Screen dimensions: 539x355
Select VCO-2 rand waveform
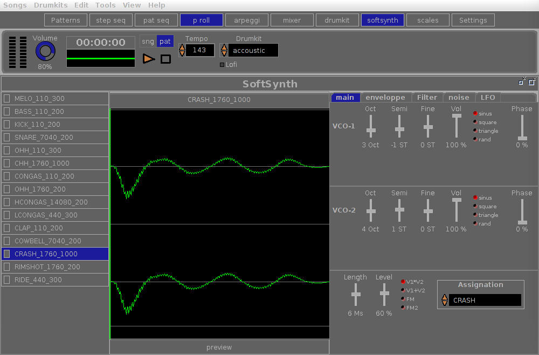pyautogui.click(x=475, y=223)
